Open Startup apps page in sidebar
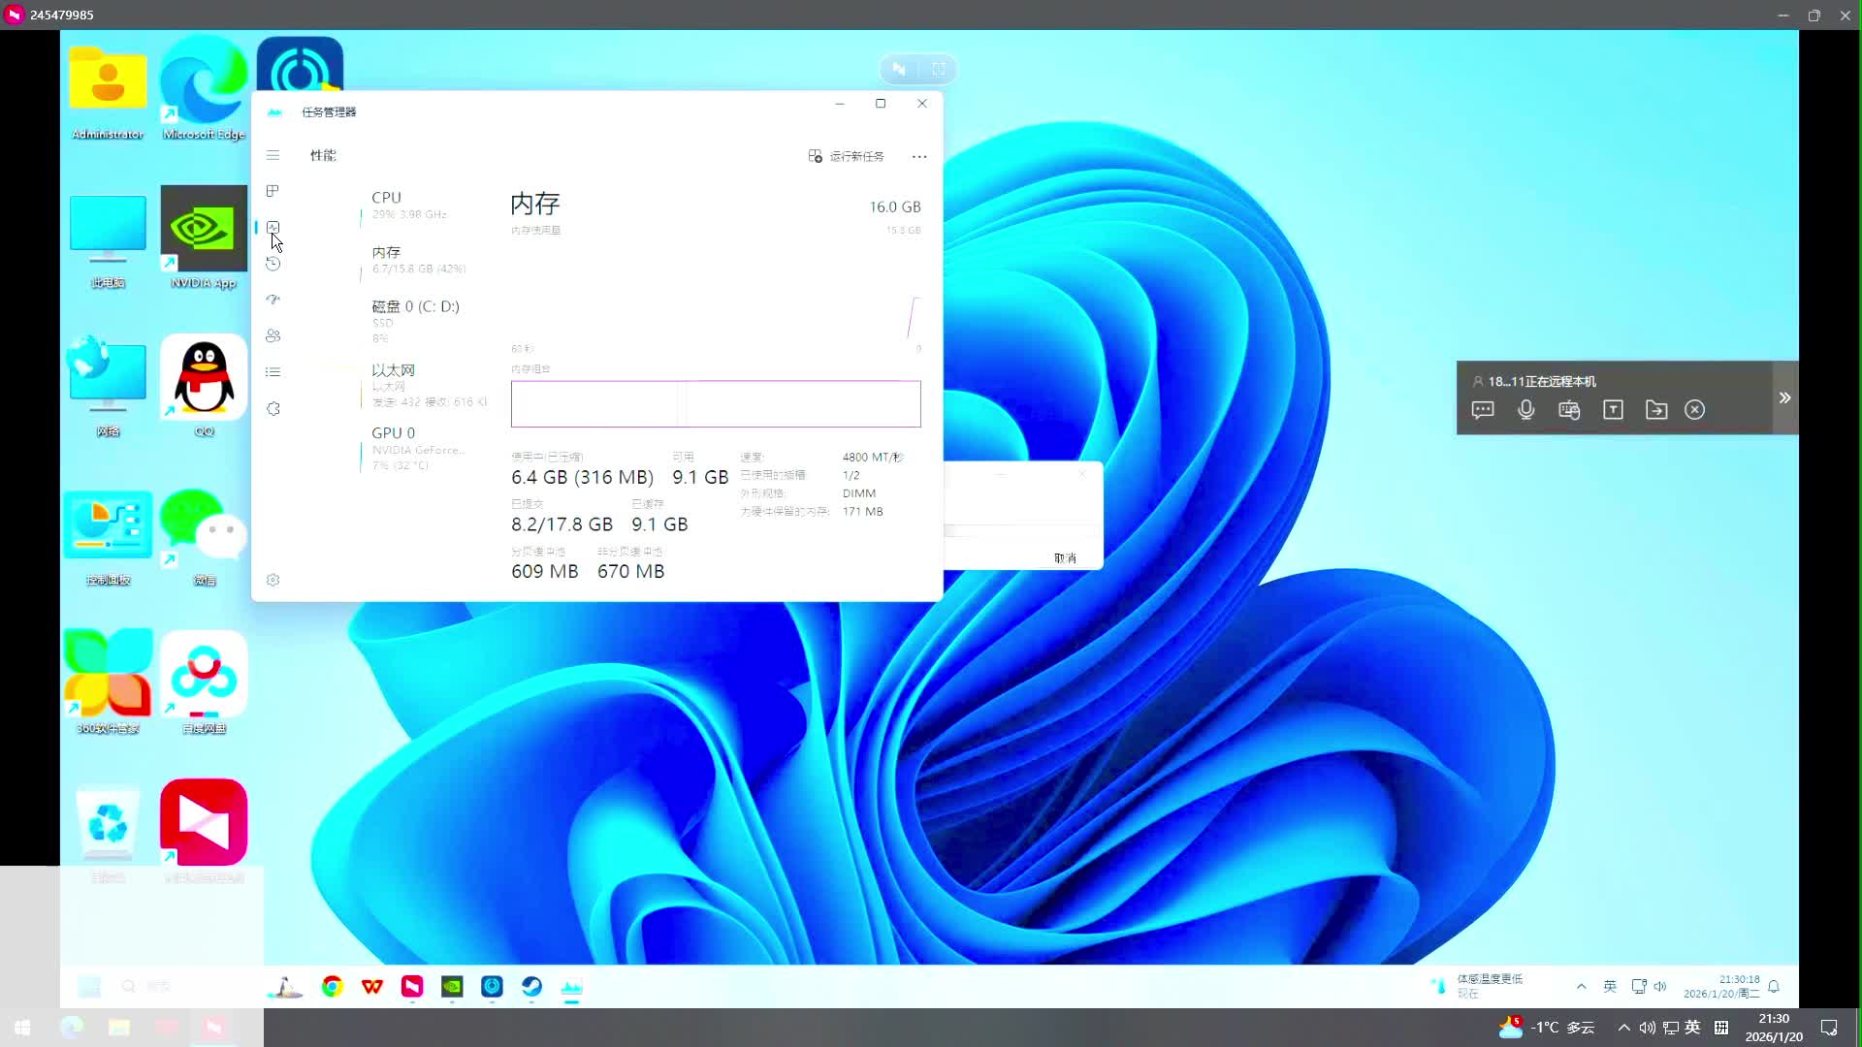This screenshot has height=1047, width=1862. click(x=273, y=300)
